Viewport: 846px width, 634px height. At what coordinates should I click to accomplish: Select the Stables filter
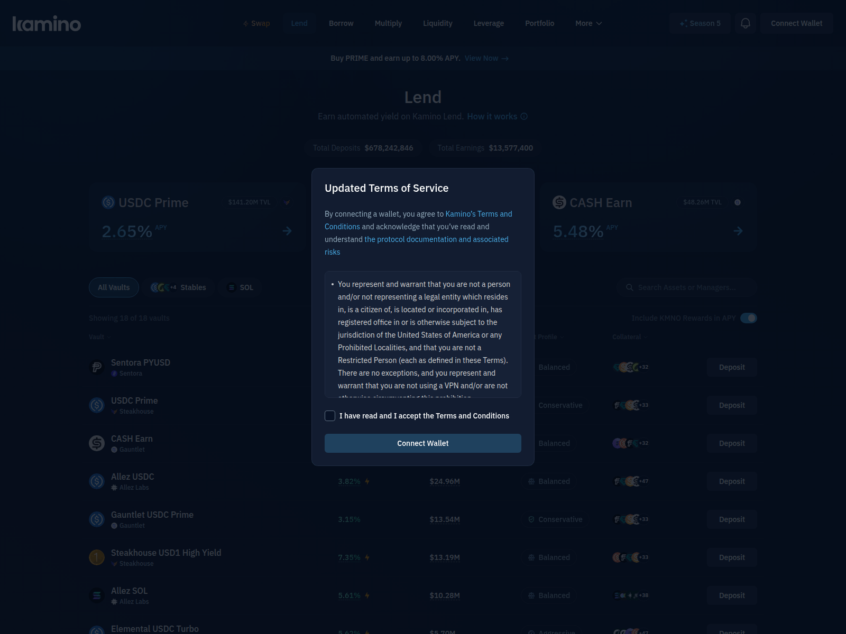click(x=178, y=287)
